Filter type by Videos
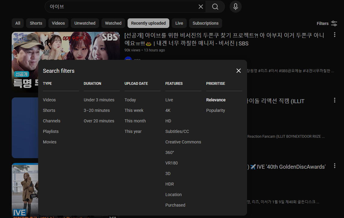This screenshot has height=218, width=344. 49,100
